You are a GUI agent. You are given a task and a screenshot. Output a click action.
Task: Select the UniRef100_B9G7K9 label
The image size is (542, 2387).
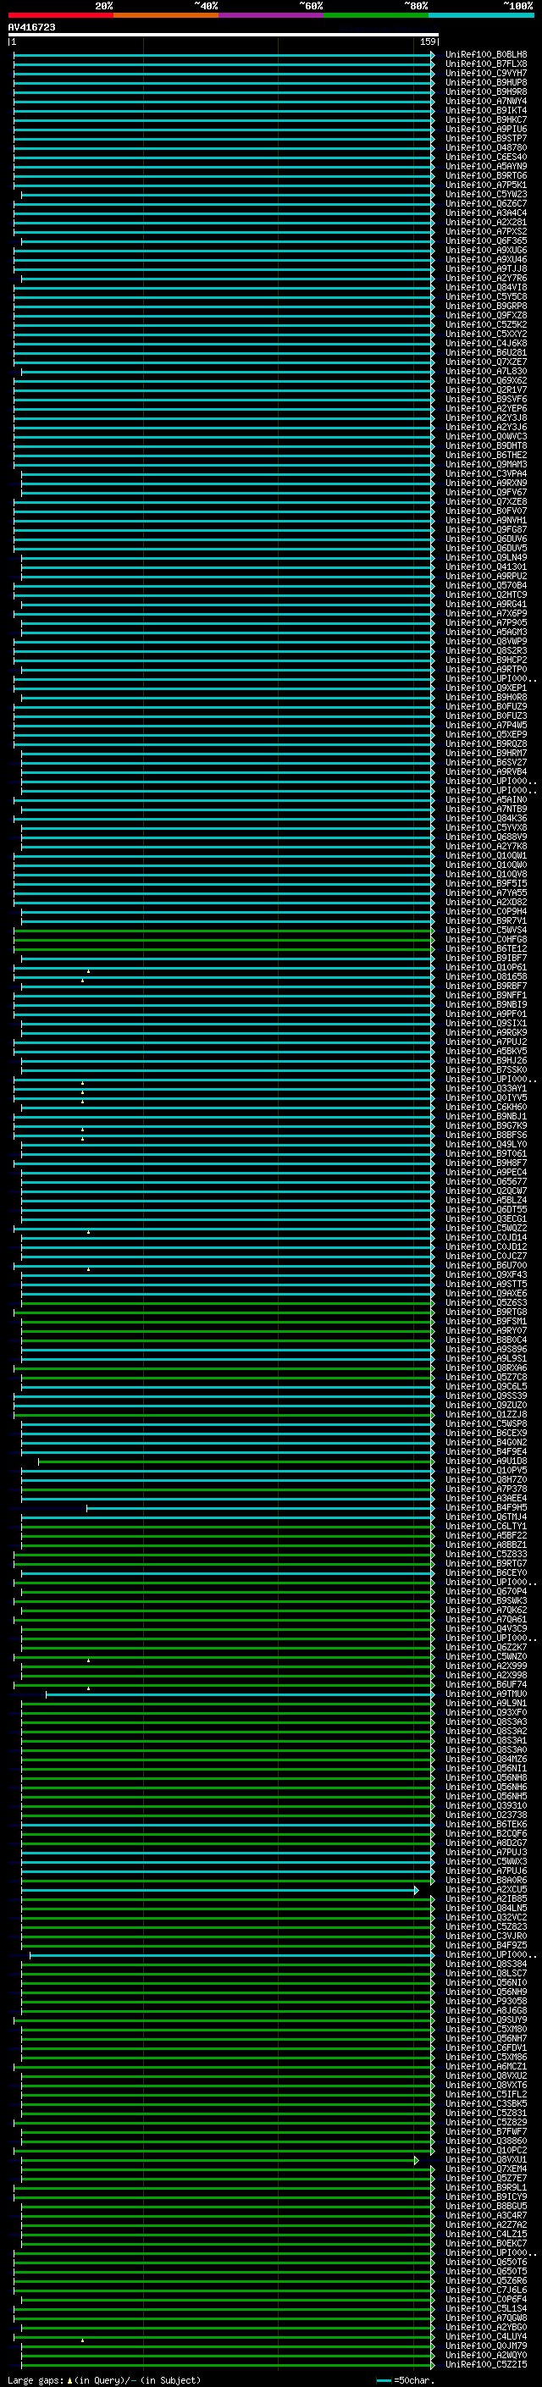click(486, 1125)
